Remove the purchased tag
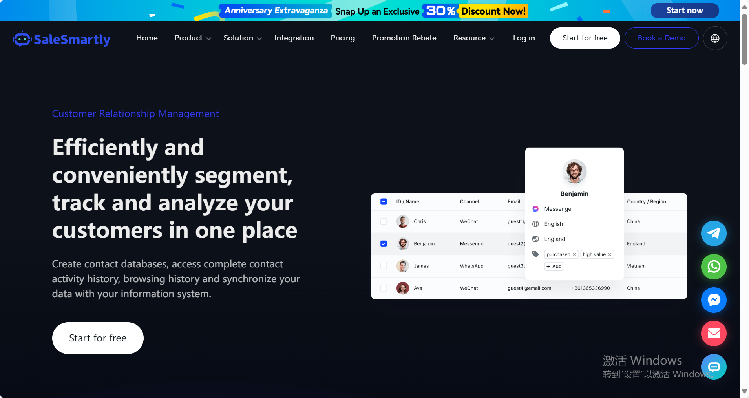The width and height of the screenshot is (749, 398). click(x=574, y=254)
